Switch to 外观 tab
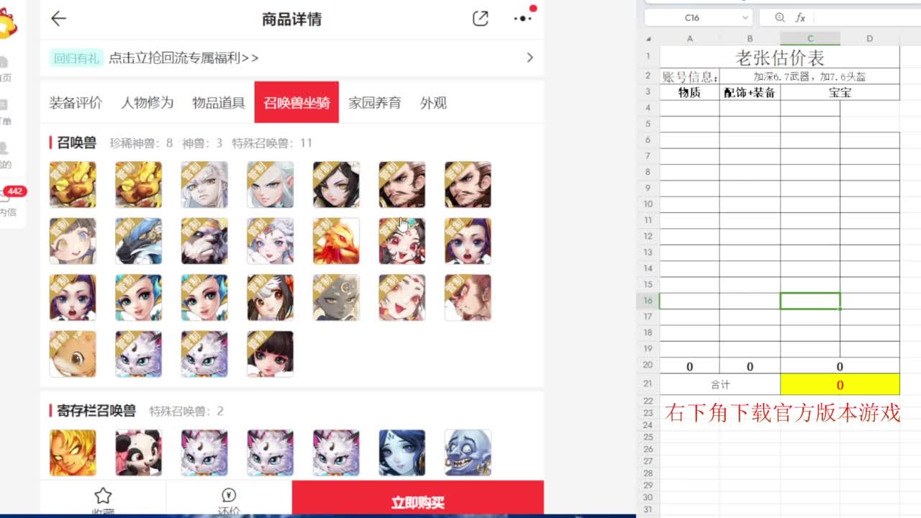 click(x=433, y=103)
